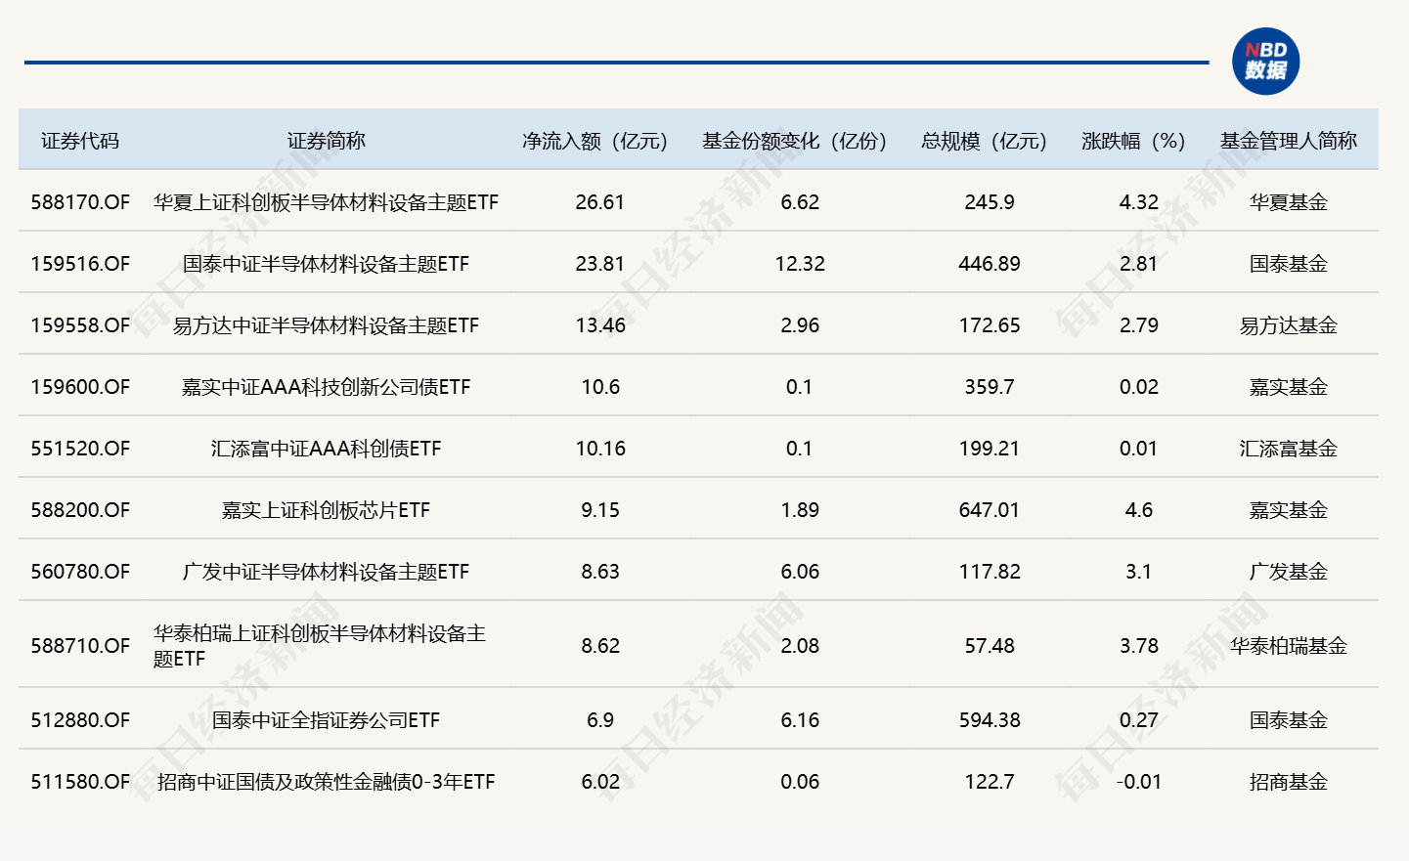
Task: Click share change value 1.89
Action: pyautogui.click(x=800, y=510)
